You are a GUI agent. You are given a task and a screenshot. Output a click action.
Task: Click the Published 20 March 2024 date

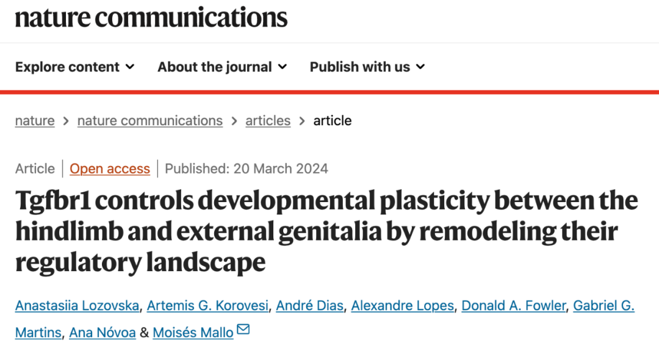click(x=247, y=169)
